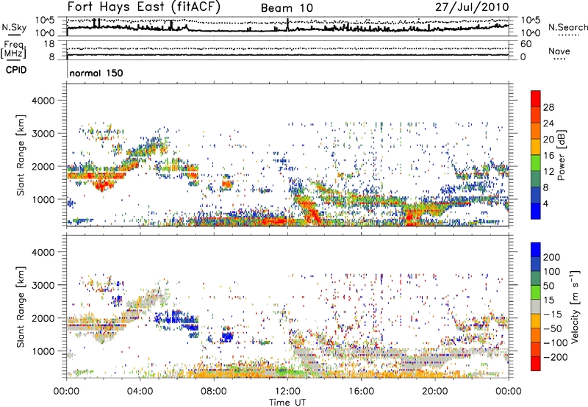The height and width of the screenshot is (407, 588).
Task: Click the '04:00' time tick label
Action: 140,392
